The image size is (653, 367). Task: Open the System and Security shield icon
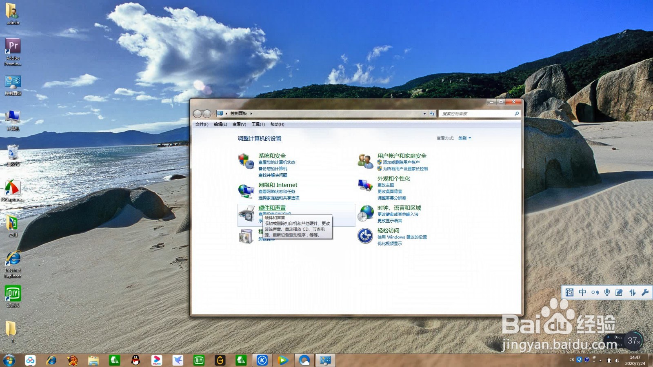pos(246,161)
